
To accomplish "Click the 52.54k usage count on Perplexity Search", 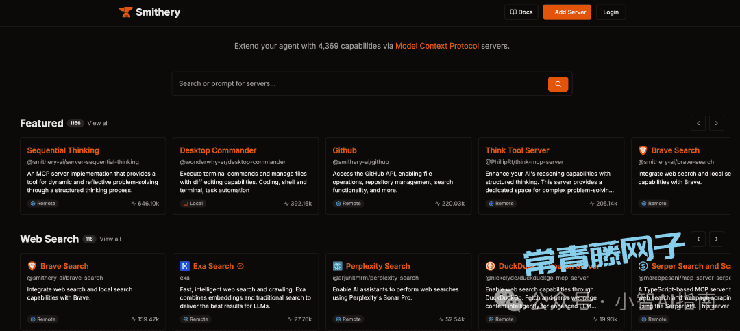I will click(x=452, y=319).
